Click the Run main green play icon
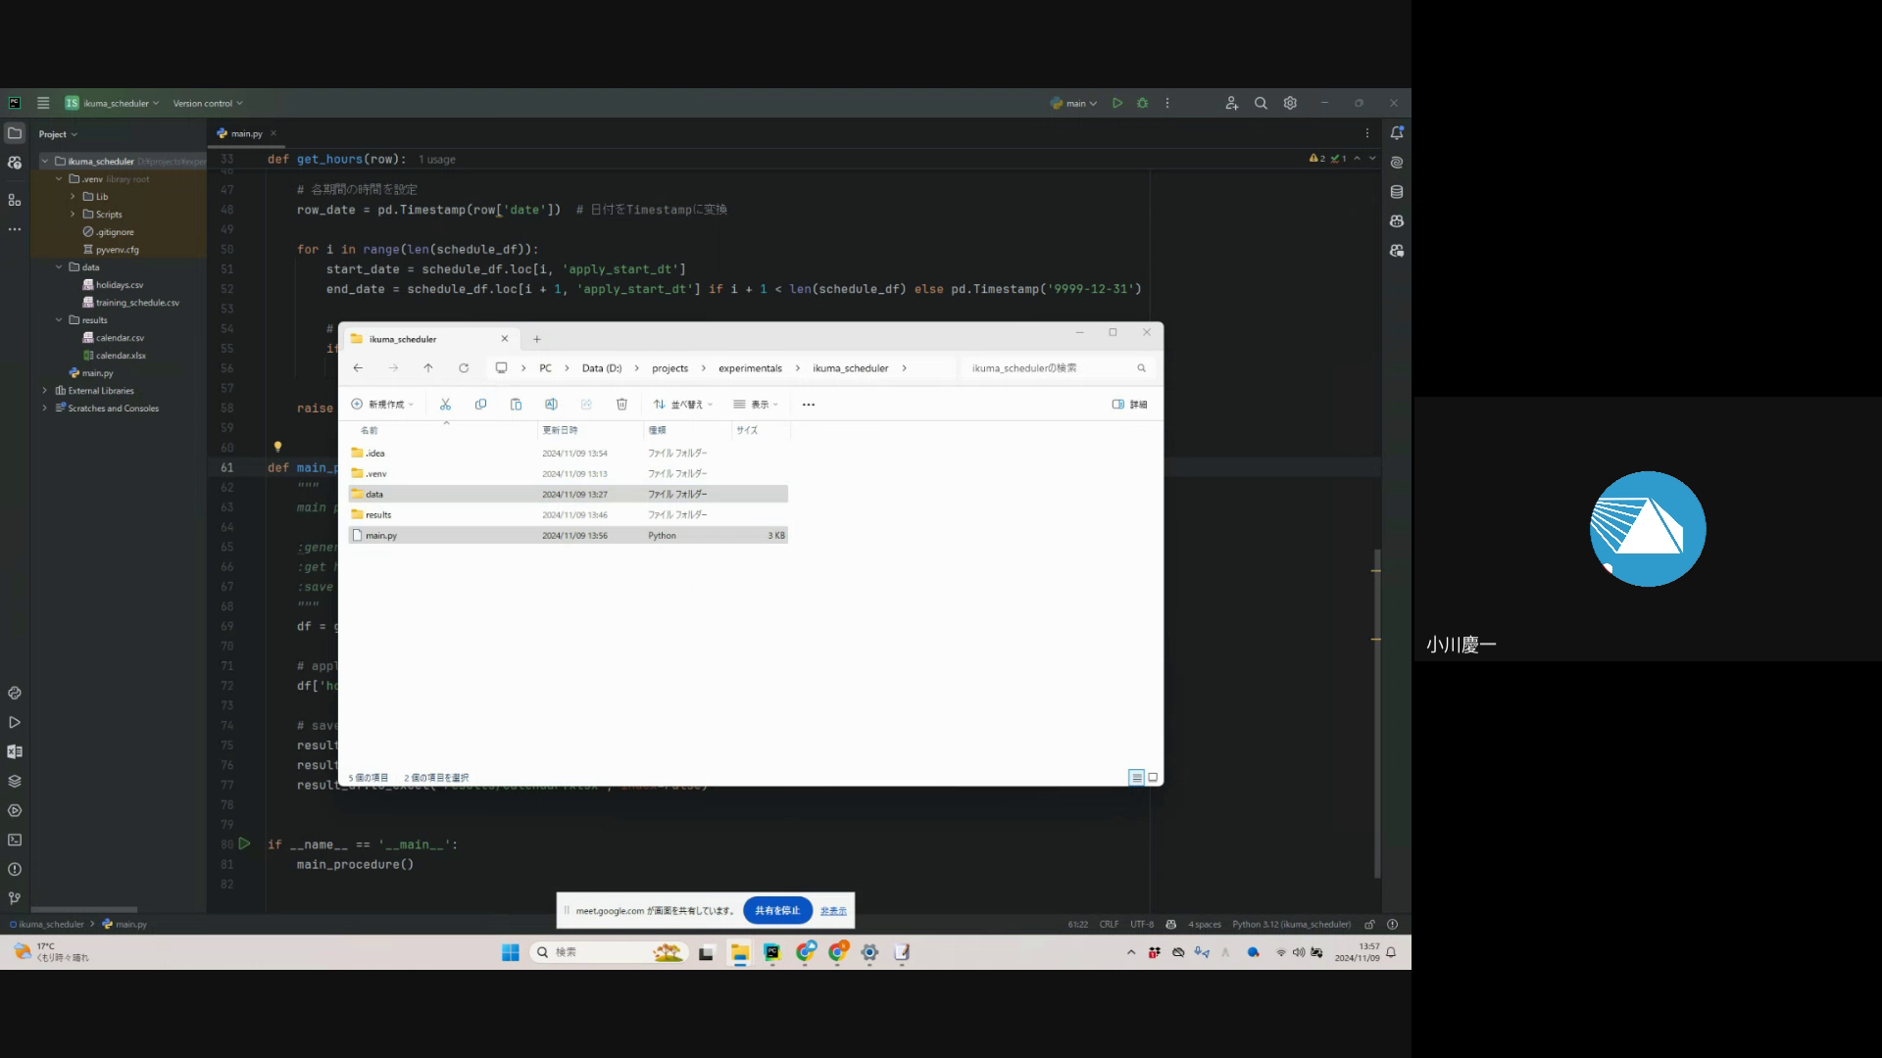 pyautogui.click(x=1117, y=103)
